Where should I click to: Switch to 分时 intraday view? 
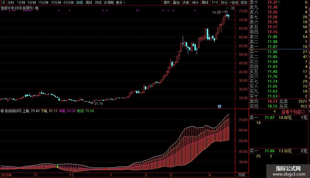[x=11, y=2]
